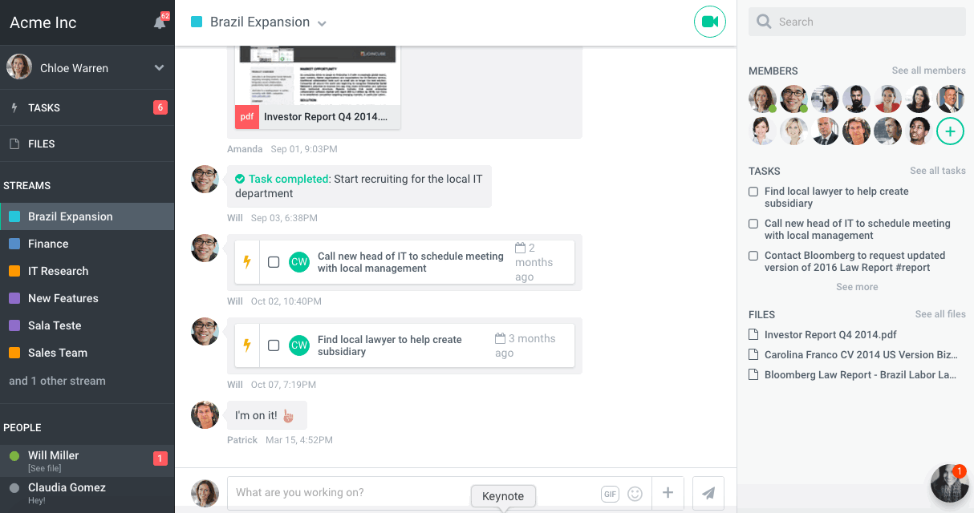This screenshot has width=974, height=513.
Task: Open the emoji picker
Action: 635,494
